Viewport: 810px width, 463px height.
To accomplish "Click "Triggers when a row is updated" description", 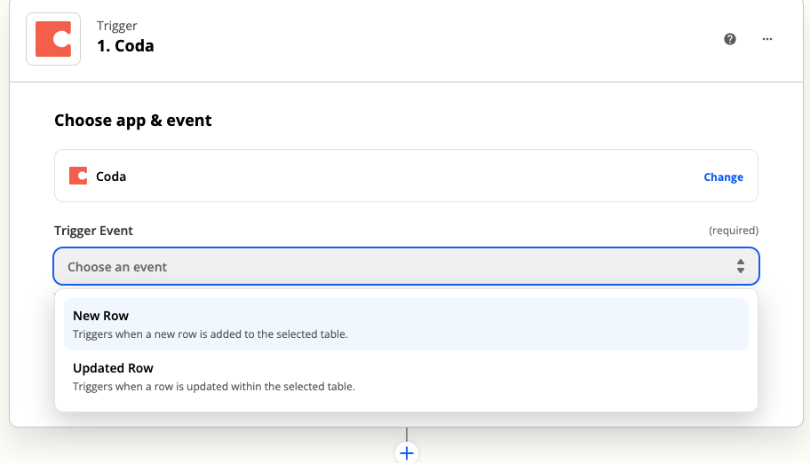I will [213, 387].
